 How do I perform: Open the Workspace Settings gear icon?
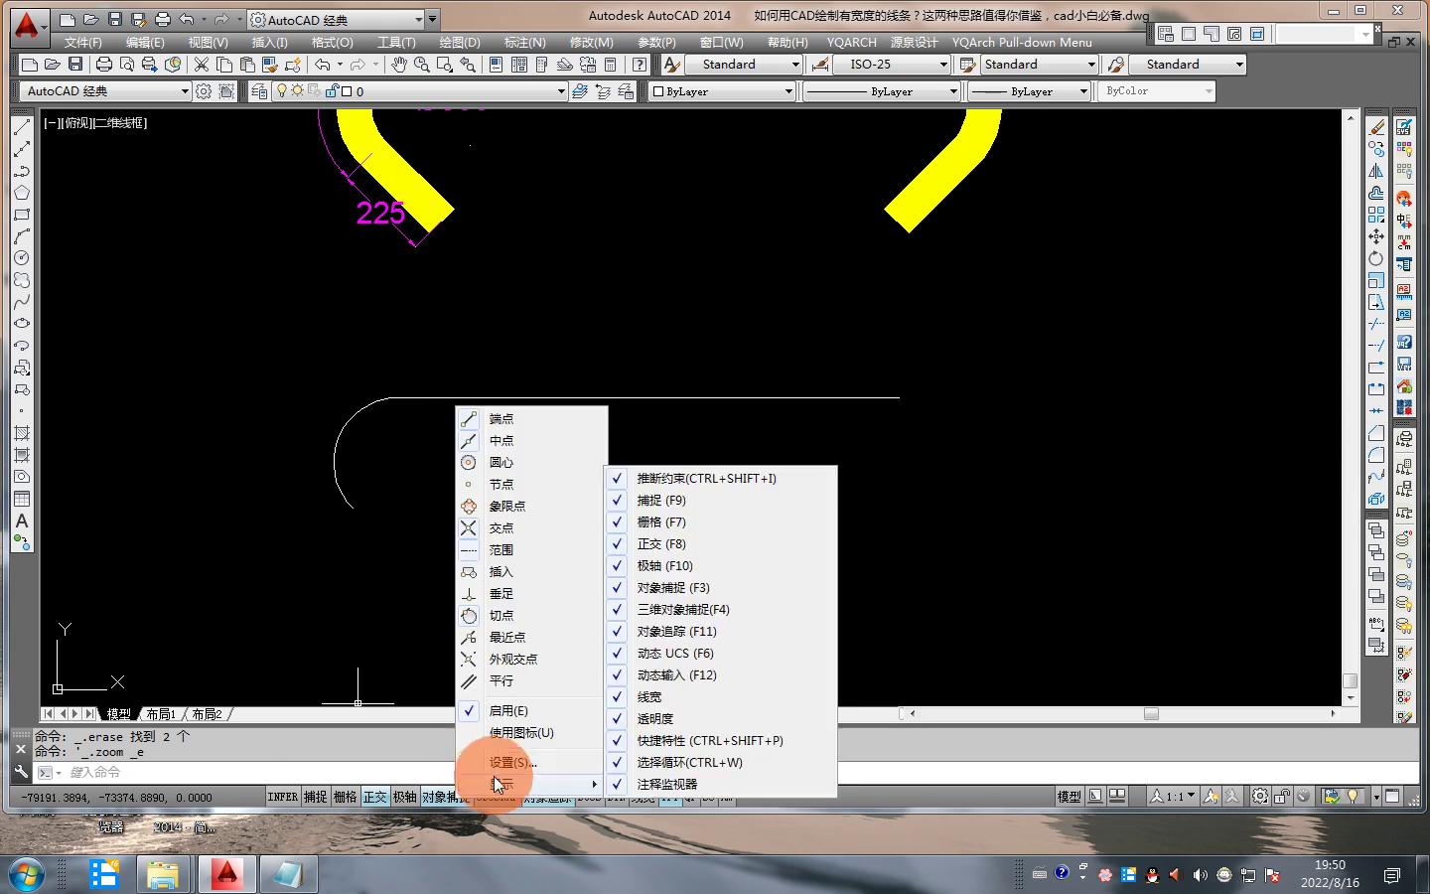click(x=204, y=91)
